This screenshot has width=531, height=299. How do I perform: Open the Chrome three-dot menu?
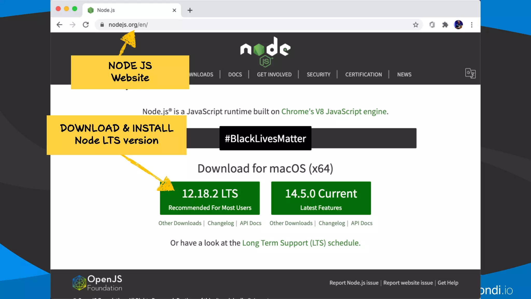click(x=472, y=25)
